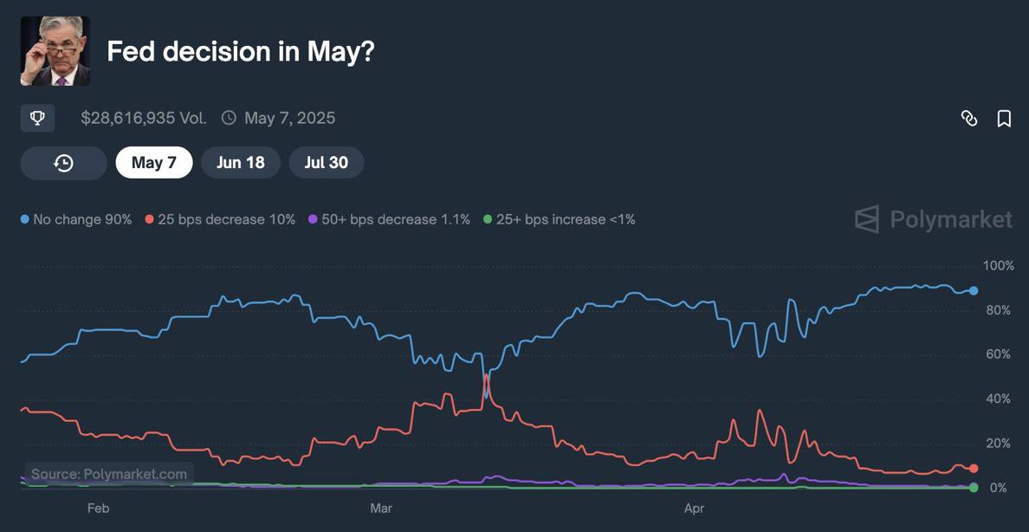
Task: Click red endpoint dot of 25 bps line
Action: click(974, 468)
